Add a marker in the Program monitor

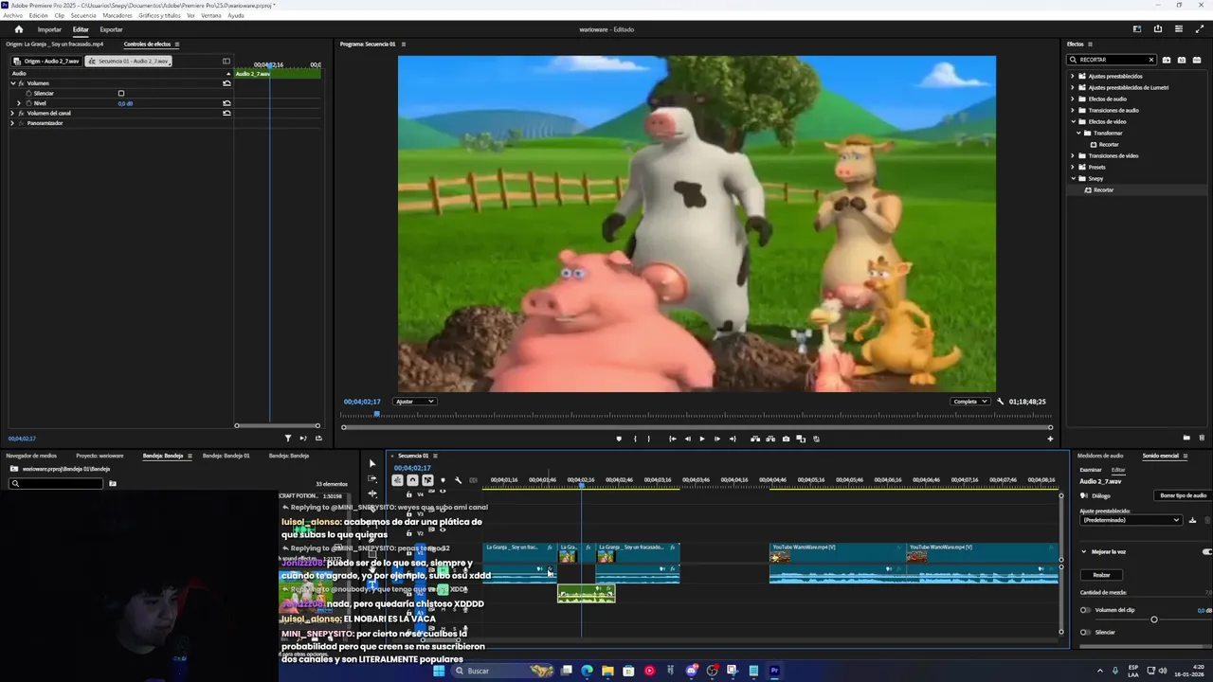pos(619,439)
